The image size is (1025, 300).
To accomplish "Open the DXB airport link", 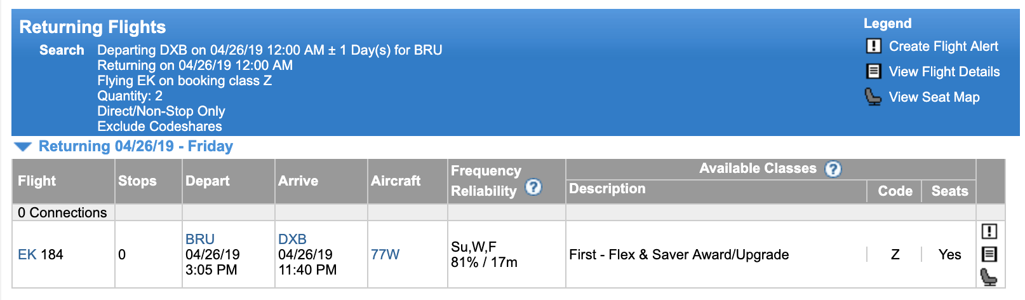I will [292, 240].
